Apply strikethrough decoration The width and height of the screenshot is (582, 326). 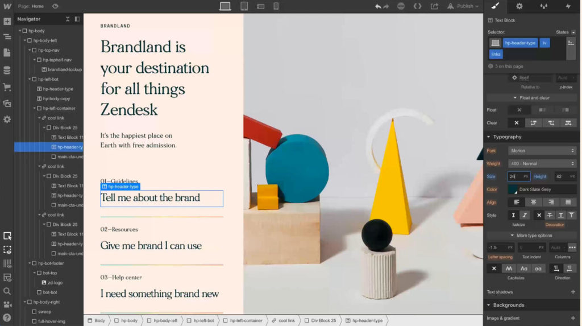pyautogui.click(x=550, y=215)
